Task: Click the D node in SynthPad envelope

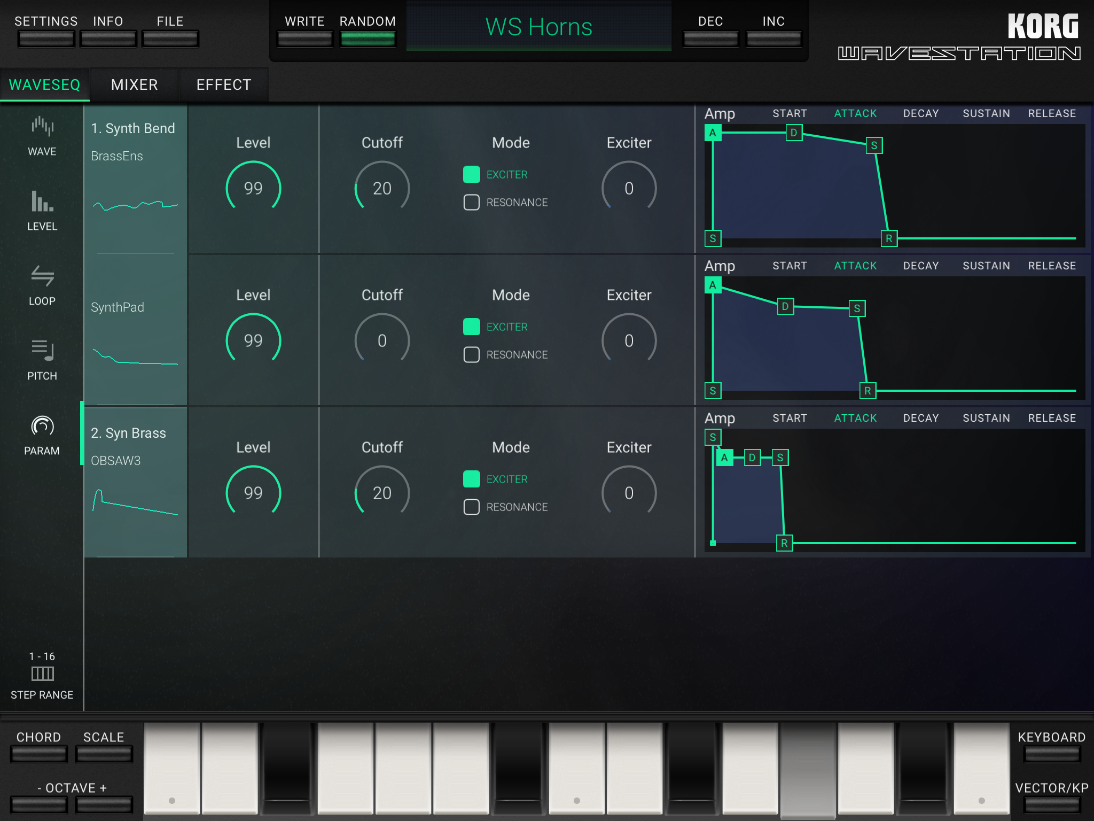Action: [785, 306]
